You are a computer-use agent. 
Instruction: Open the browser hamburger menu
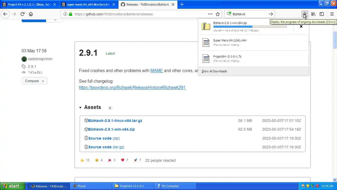[x=332, y=14]
